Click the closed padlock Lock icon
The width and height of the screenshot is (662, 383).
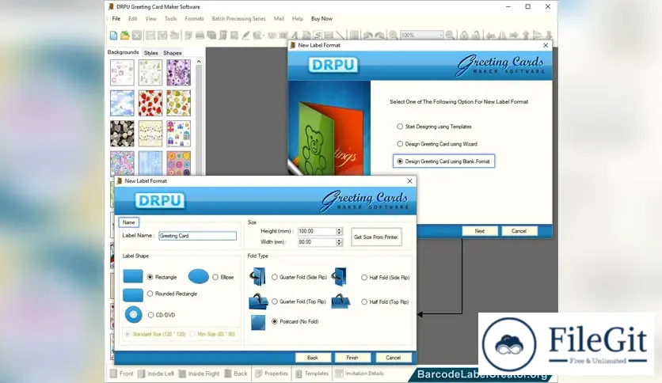pos(464,36)
